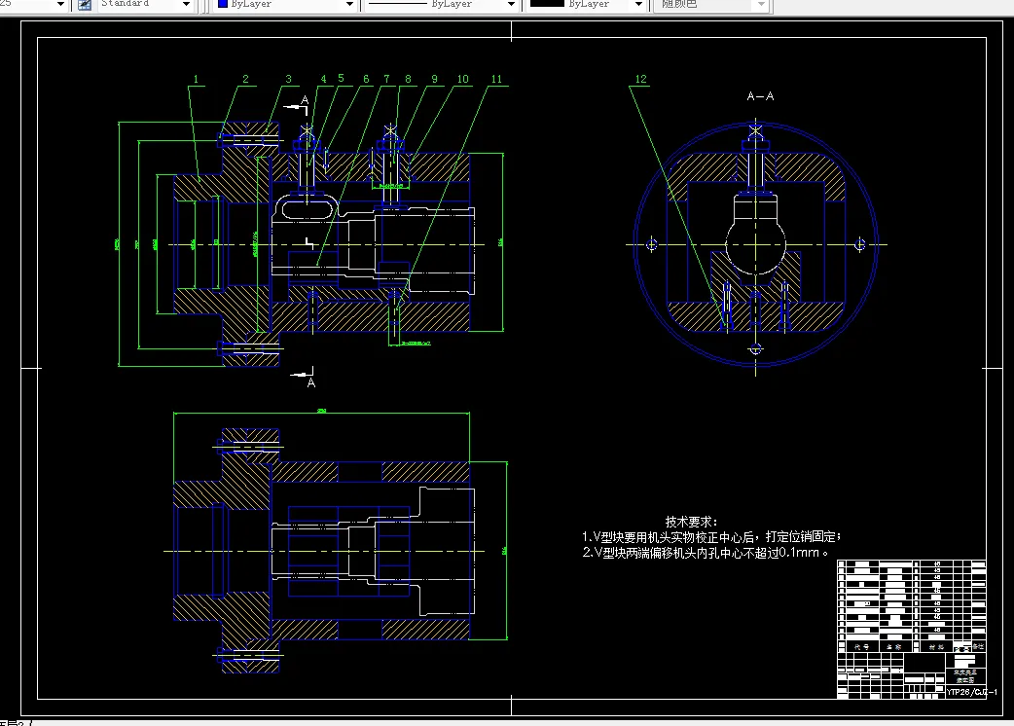Select bottom bolt-hole center mark in A-A view
Screen dimensions: 1014x726
point(755,349)
